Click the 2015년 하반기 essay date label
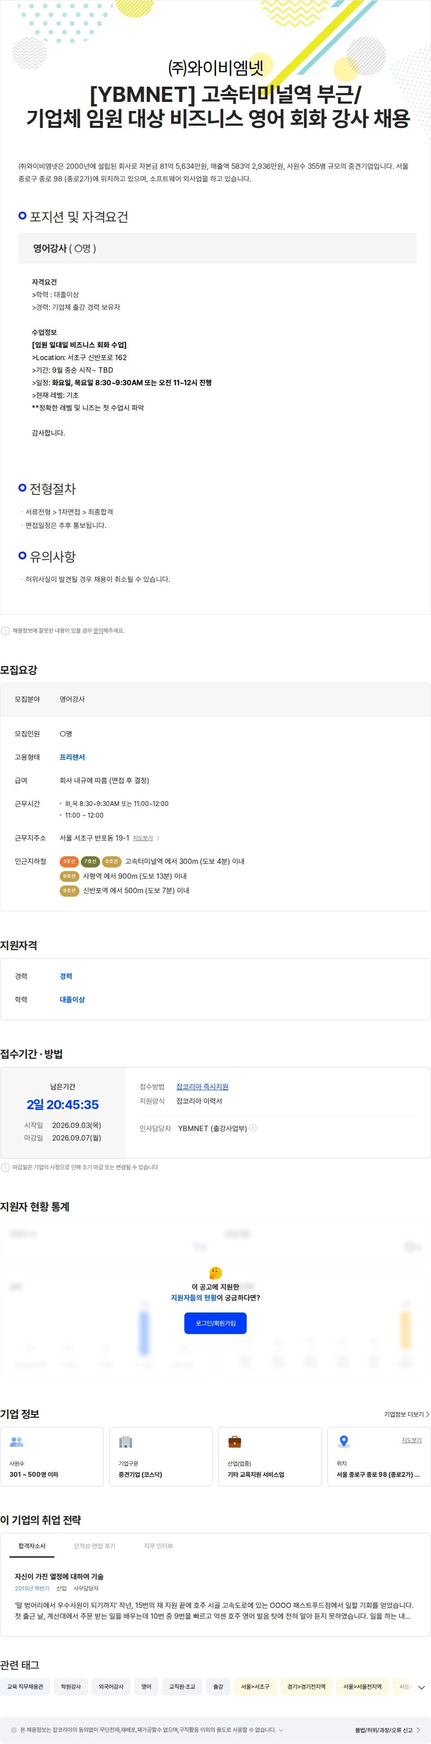The image size is (431, 1744). point(32,1588)
